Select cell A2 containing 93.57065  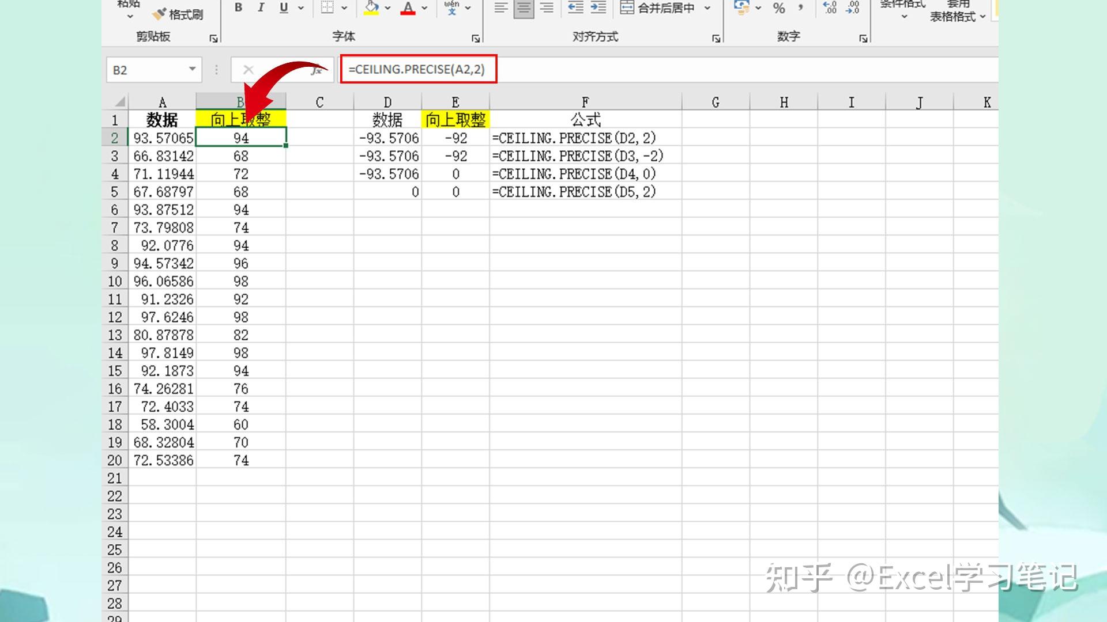[x=163, y=138]
